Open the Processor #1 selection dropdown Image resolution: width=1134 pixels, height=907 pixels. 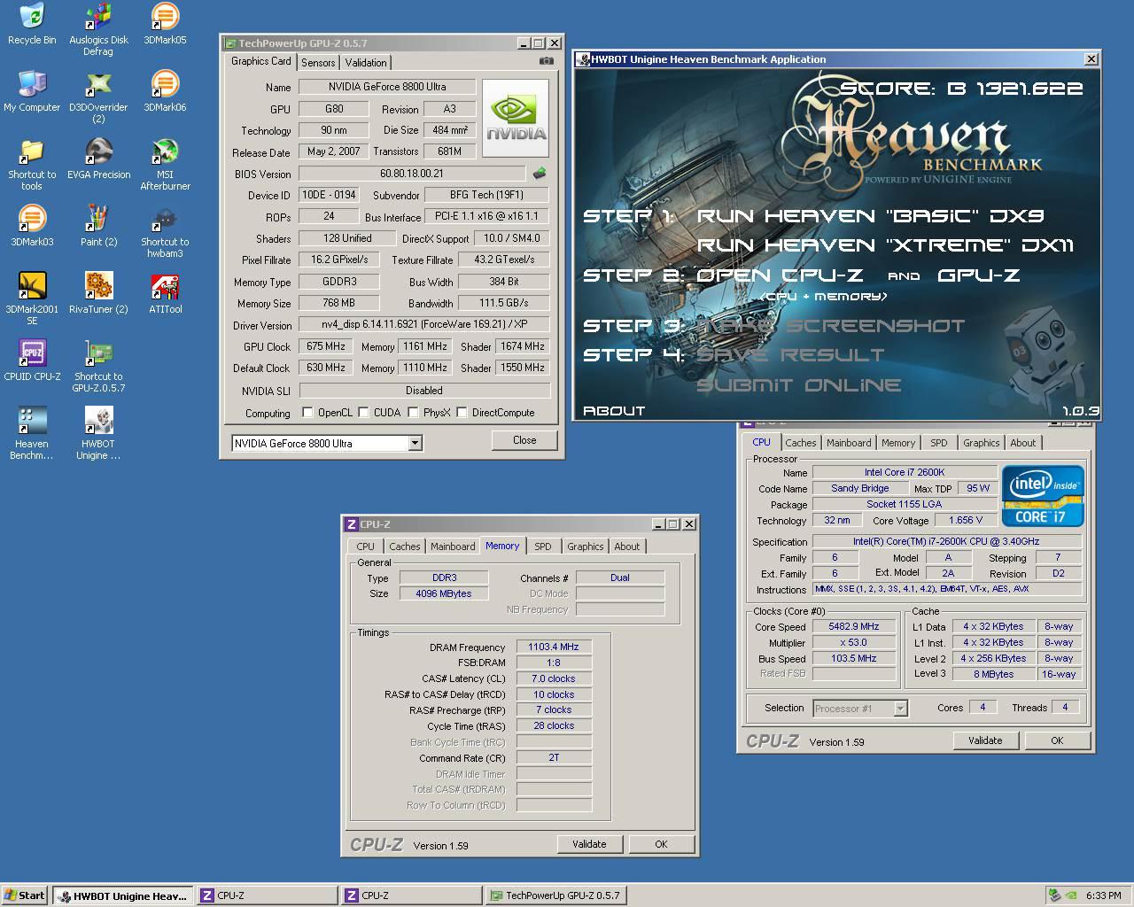pos(900,708)
